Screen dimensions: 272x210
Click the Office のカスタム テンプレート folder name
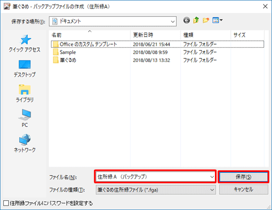pos(88,44)
